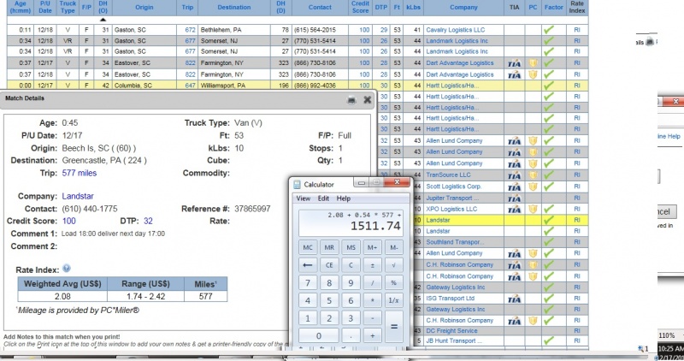This screenshot has height=361, width=684.
Task: Click the calculator divide button
Action: coord(372,283)
